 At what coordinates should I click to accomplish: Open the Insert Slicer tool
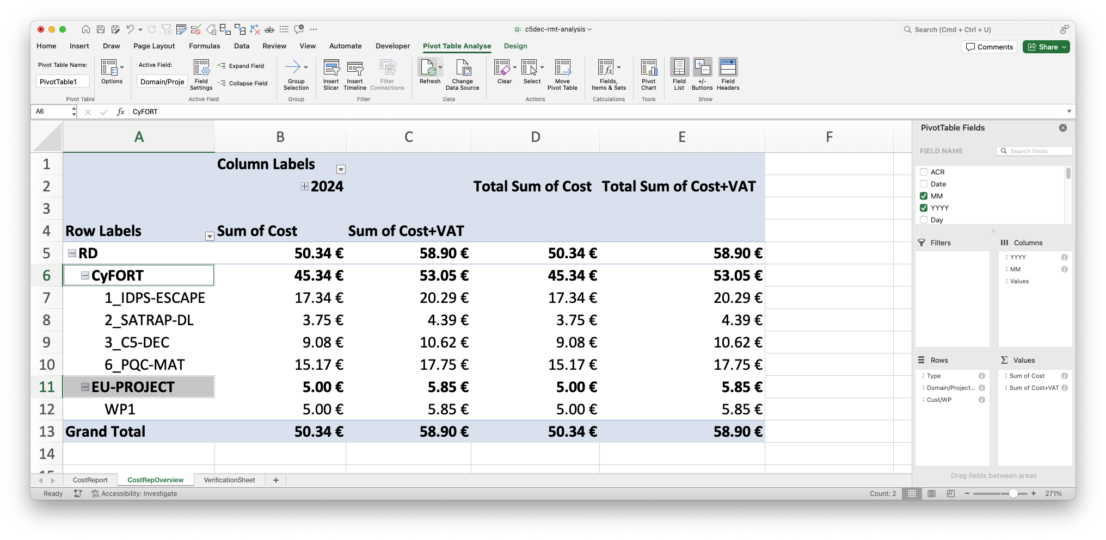[331, 75]
